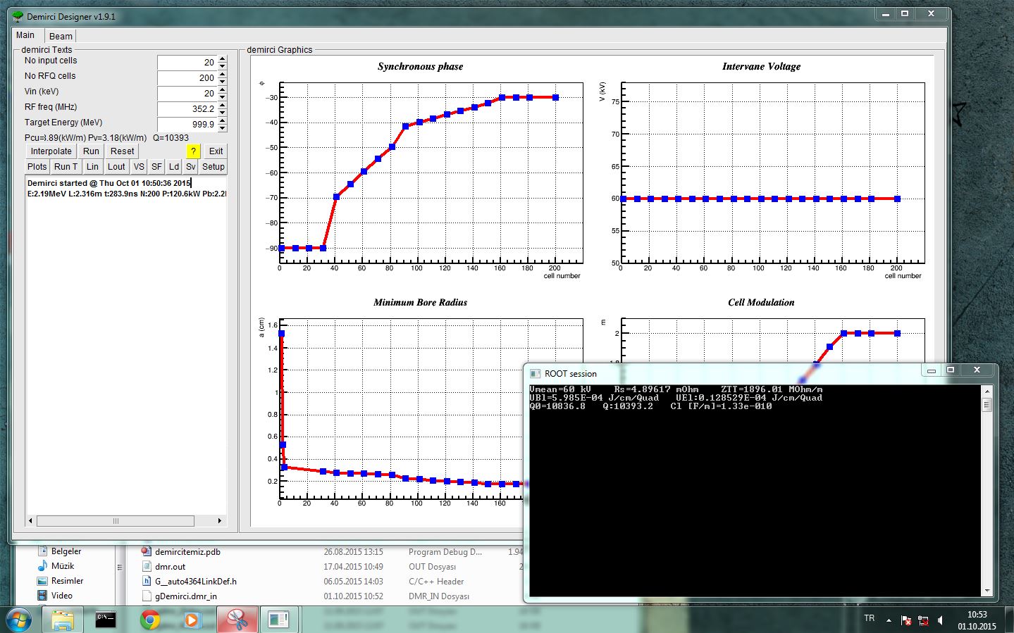Open the Command Prompt taskbar icon

[x=106, y=620]
